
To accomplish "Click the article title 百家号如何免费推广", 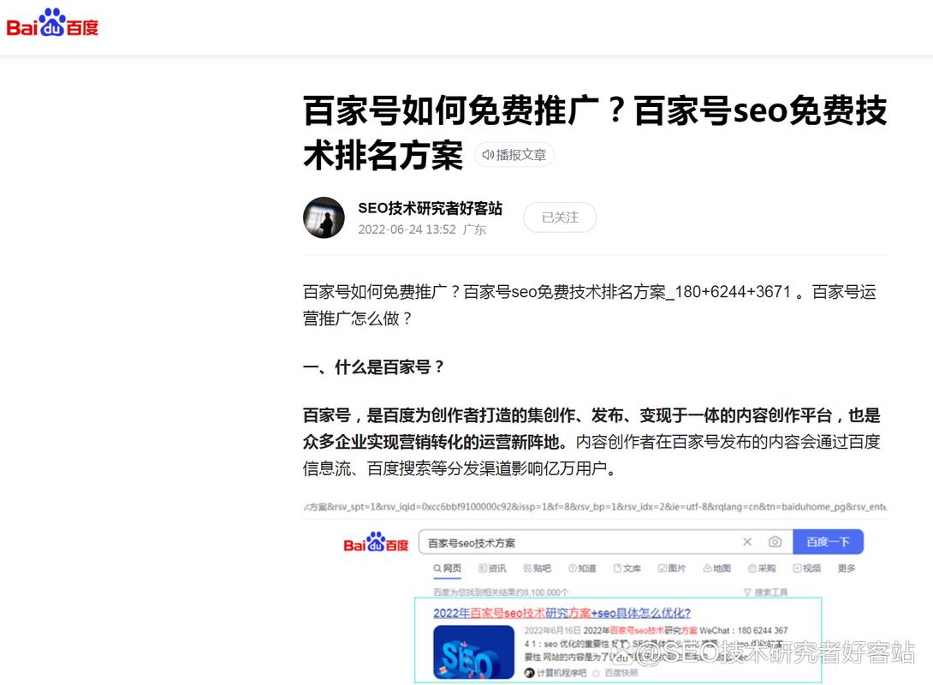I will [x=595, y=133].
